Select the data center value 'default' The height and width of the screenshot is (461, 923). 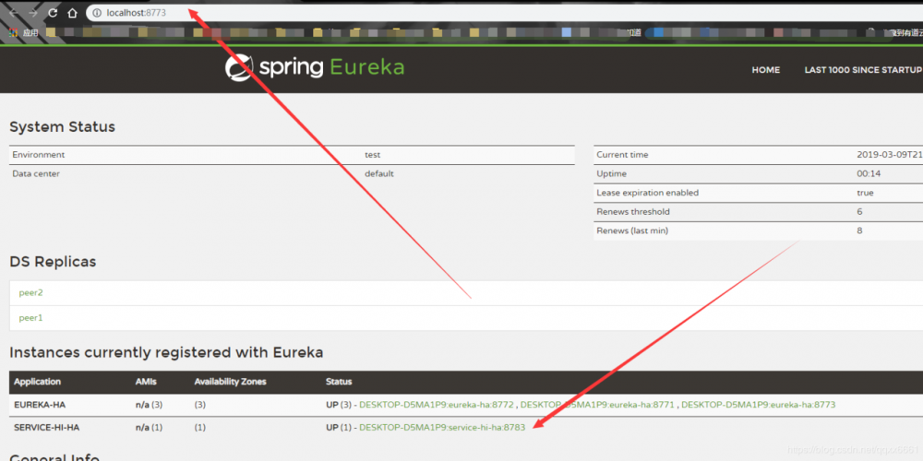tap(379, 174)
